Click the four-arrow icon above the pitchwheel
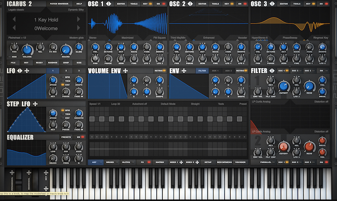337x201 pixels. (12, 172)
